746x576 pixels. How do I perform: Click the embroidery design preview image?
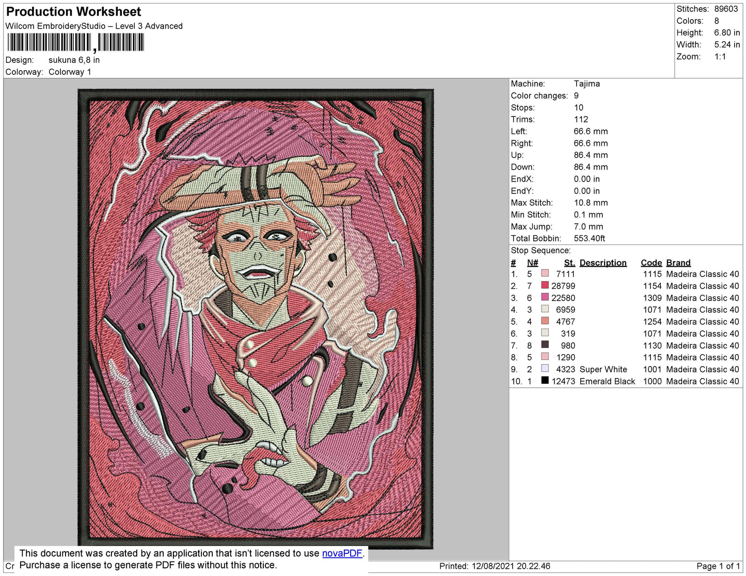click(256, 319)
